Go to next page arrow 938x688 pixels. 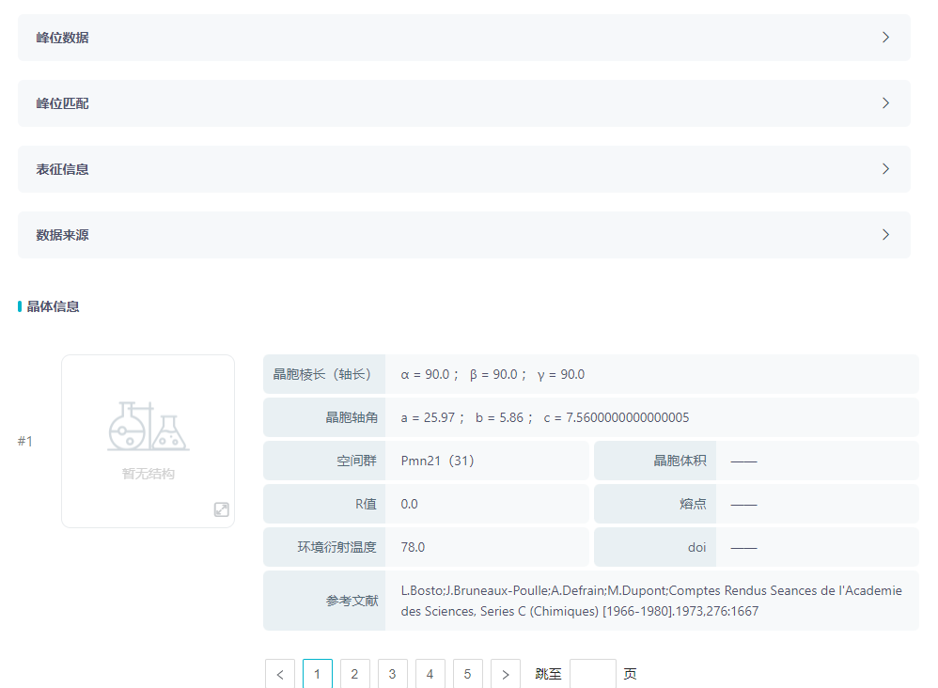(506, 674)
